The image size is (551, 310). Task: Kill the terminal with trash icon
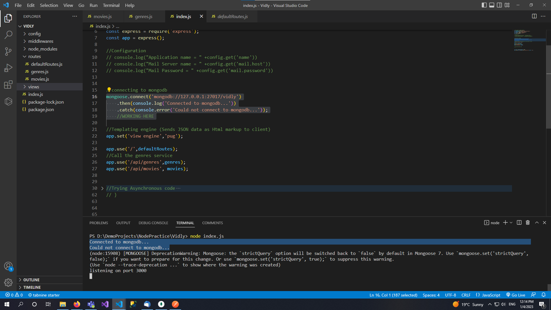coord(527,223)
